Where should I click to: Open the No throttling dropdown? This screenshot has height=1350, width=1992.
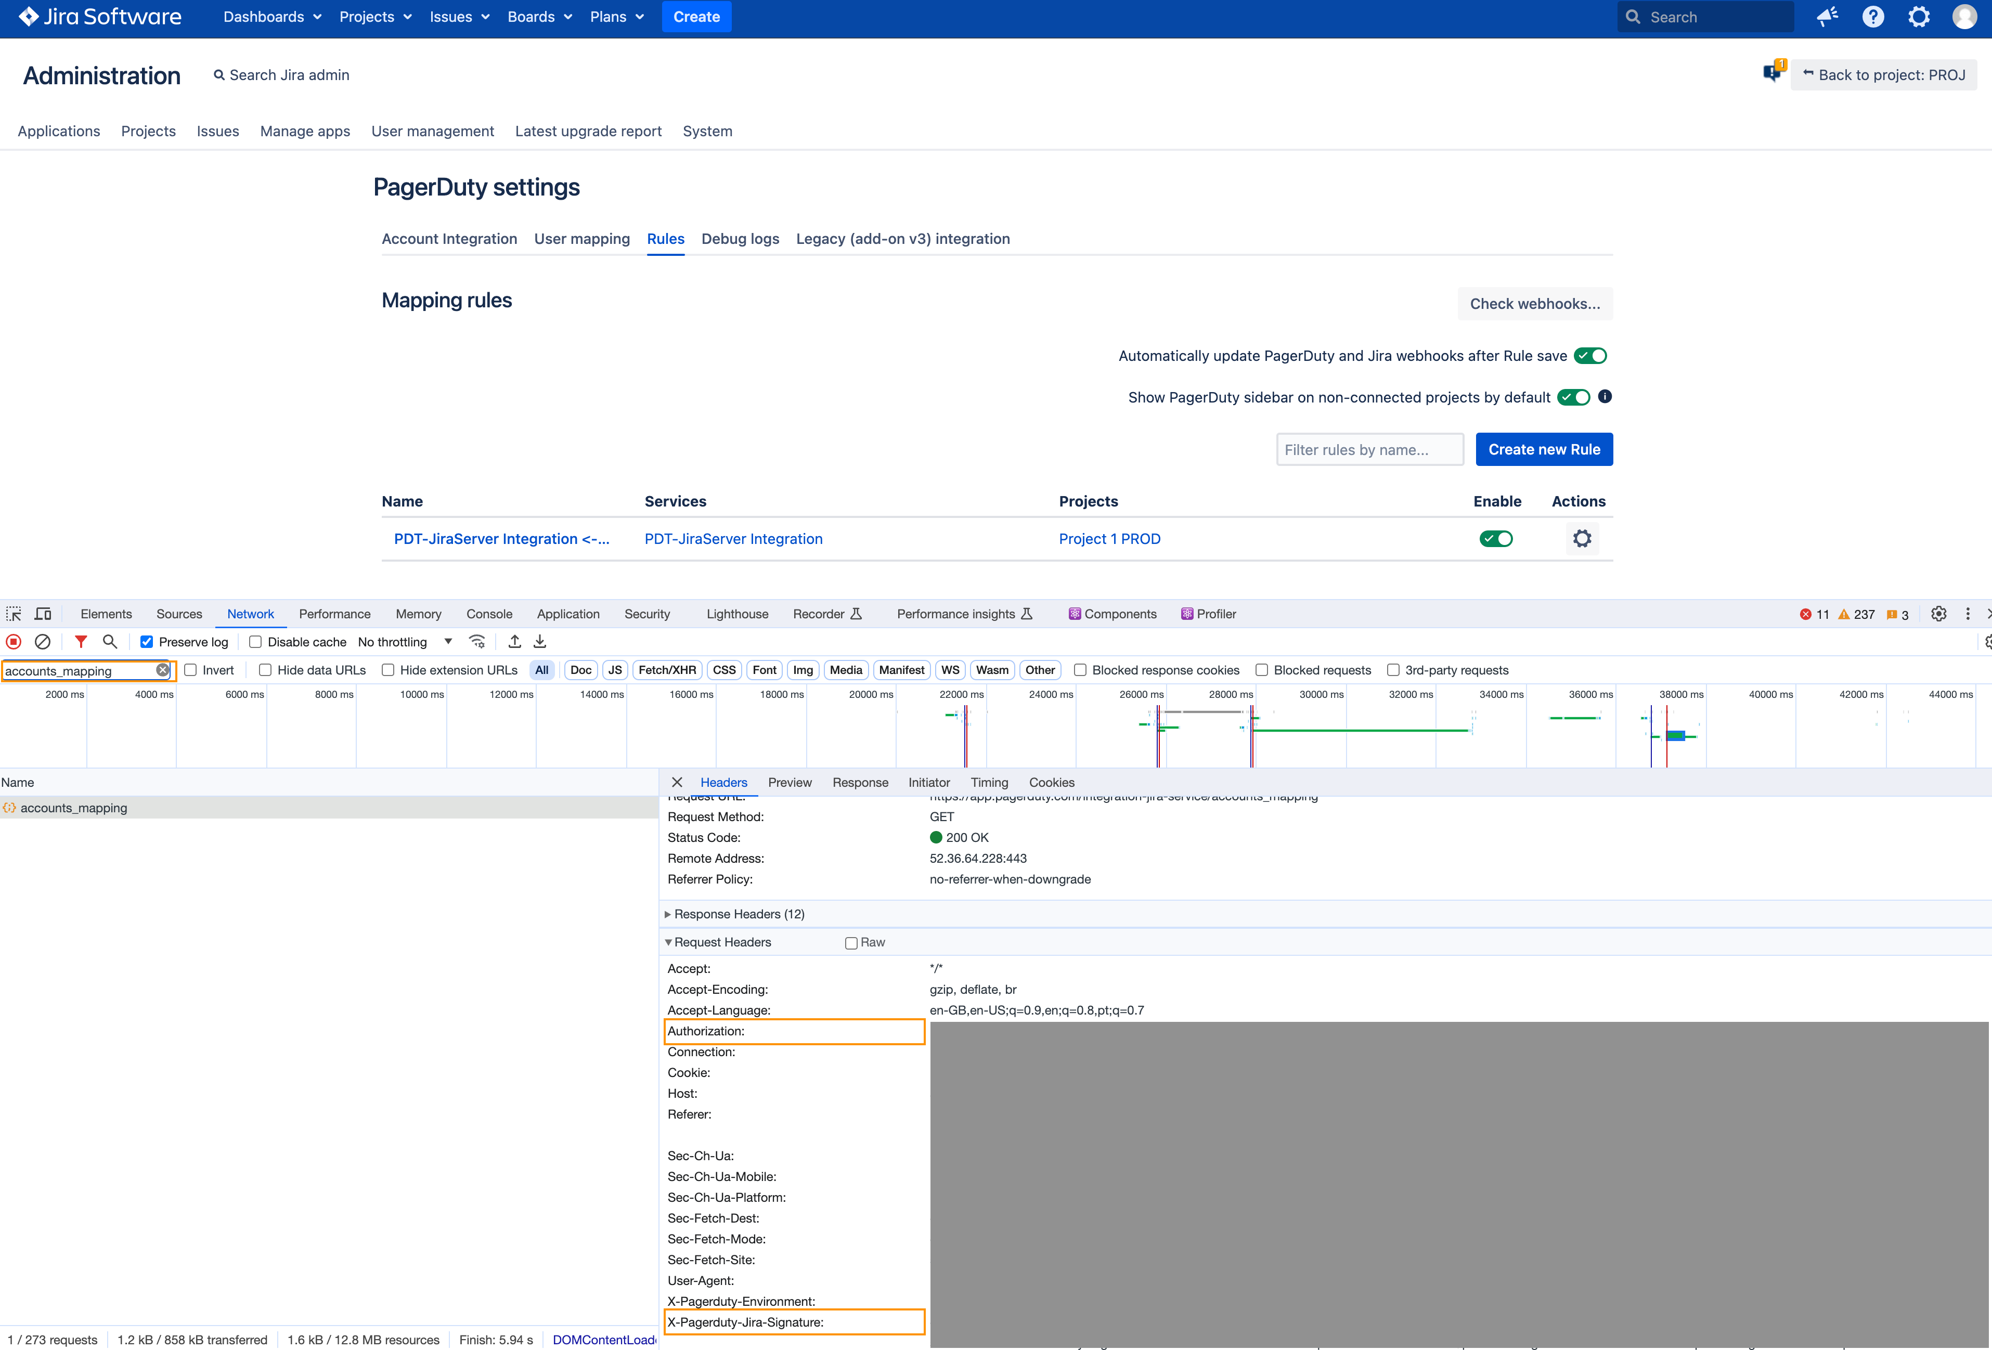click(405, 642)
